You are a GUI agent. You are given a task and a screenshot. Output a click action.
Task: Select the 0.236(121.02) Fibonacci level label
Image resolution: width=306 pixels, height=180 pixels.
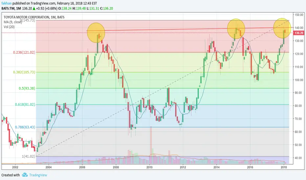click(24, 52)
